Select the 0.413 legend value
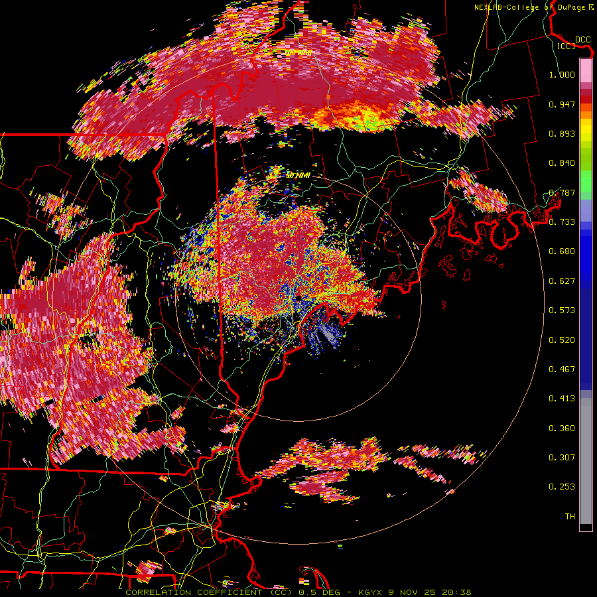Image resolution: width=597 pixels, height=597 pixels. point(562,399)
